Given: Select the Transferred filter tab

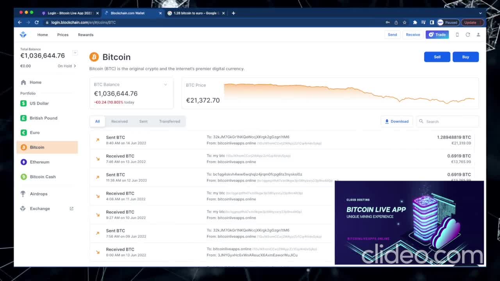Looking at the screenshot, I should coord(170,121).
